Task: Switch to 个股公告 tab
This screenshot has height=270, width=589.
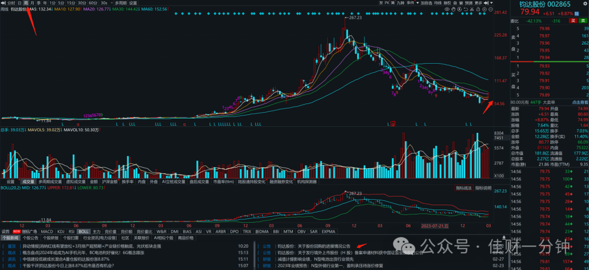Action: (30, 238)
